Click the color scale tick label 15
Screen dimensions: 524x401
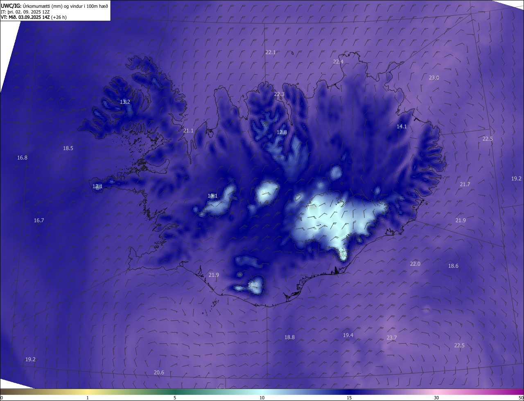(x=349, y=398)
